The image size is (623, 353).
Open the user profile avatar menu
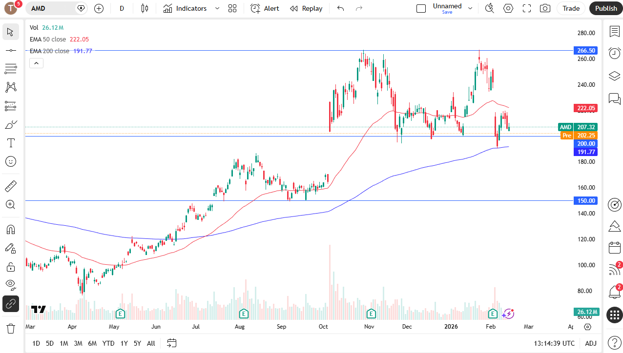(11, 8)
